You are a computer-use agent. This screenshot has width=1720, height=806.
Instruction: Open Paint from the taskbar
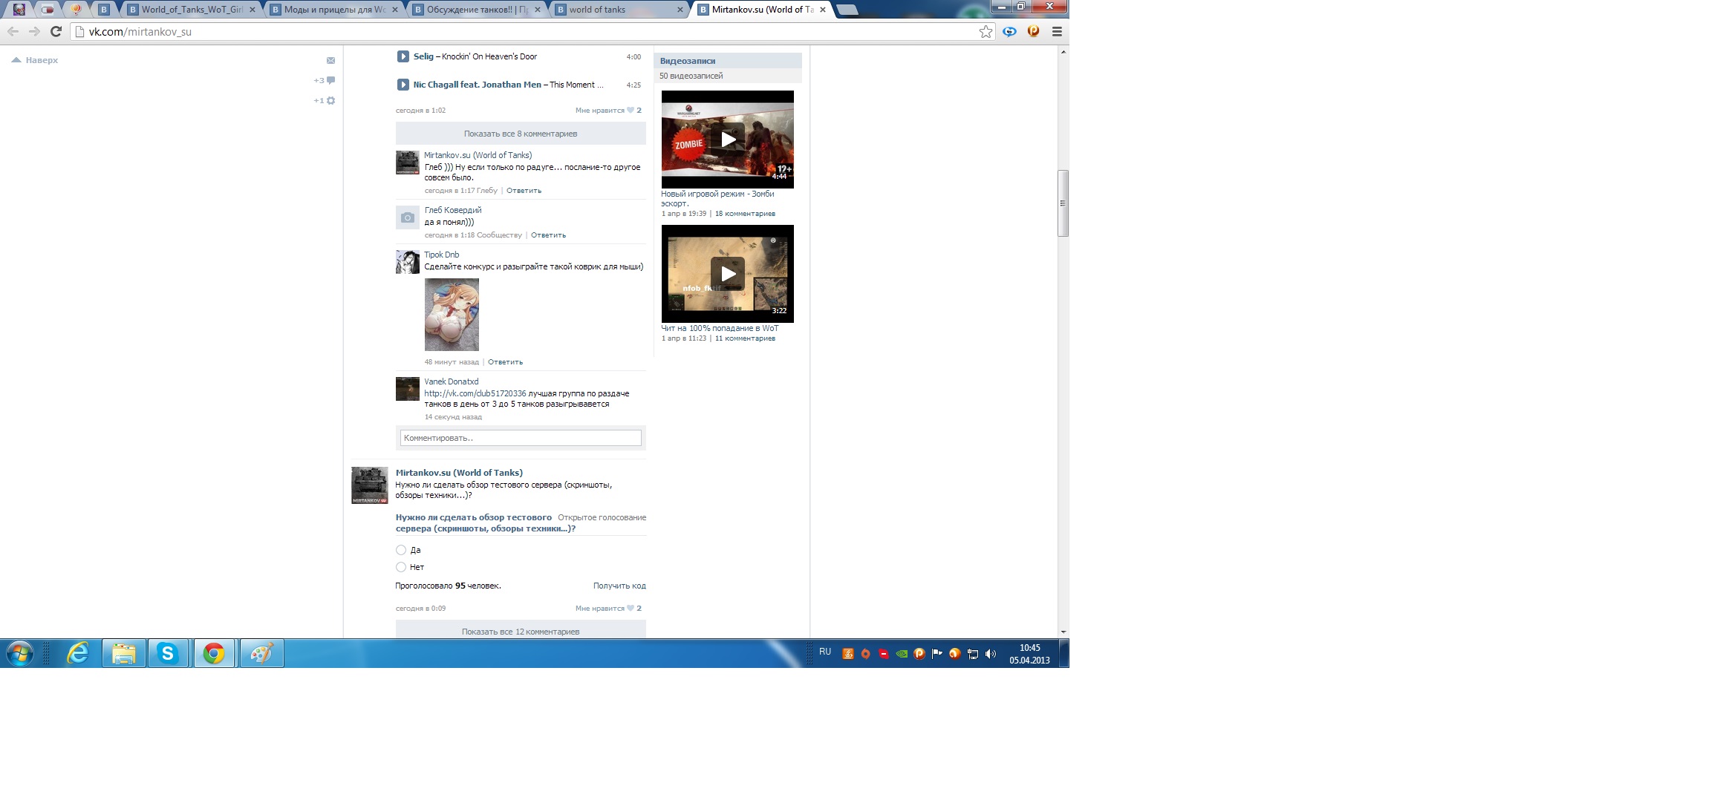(x=261, y=654)
